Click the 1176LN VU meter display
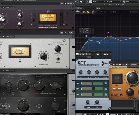 tap(48, 18)
